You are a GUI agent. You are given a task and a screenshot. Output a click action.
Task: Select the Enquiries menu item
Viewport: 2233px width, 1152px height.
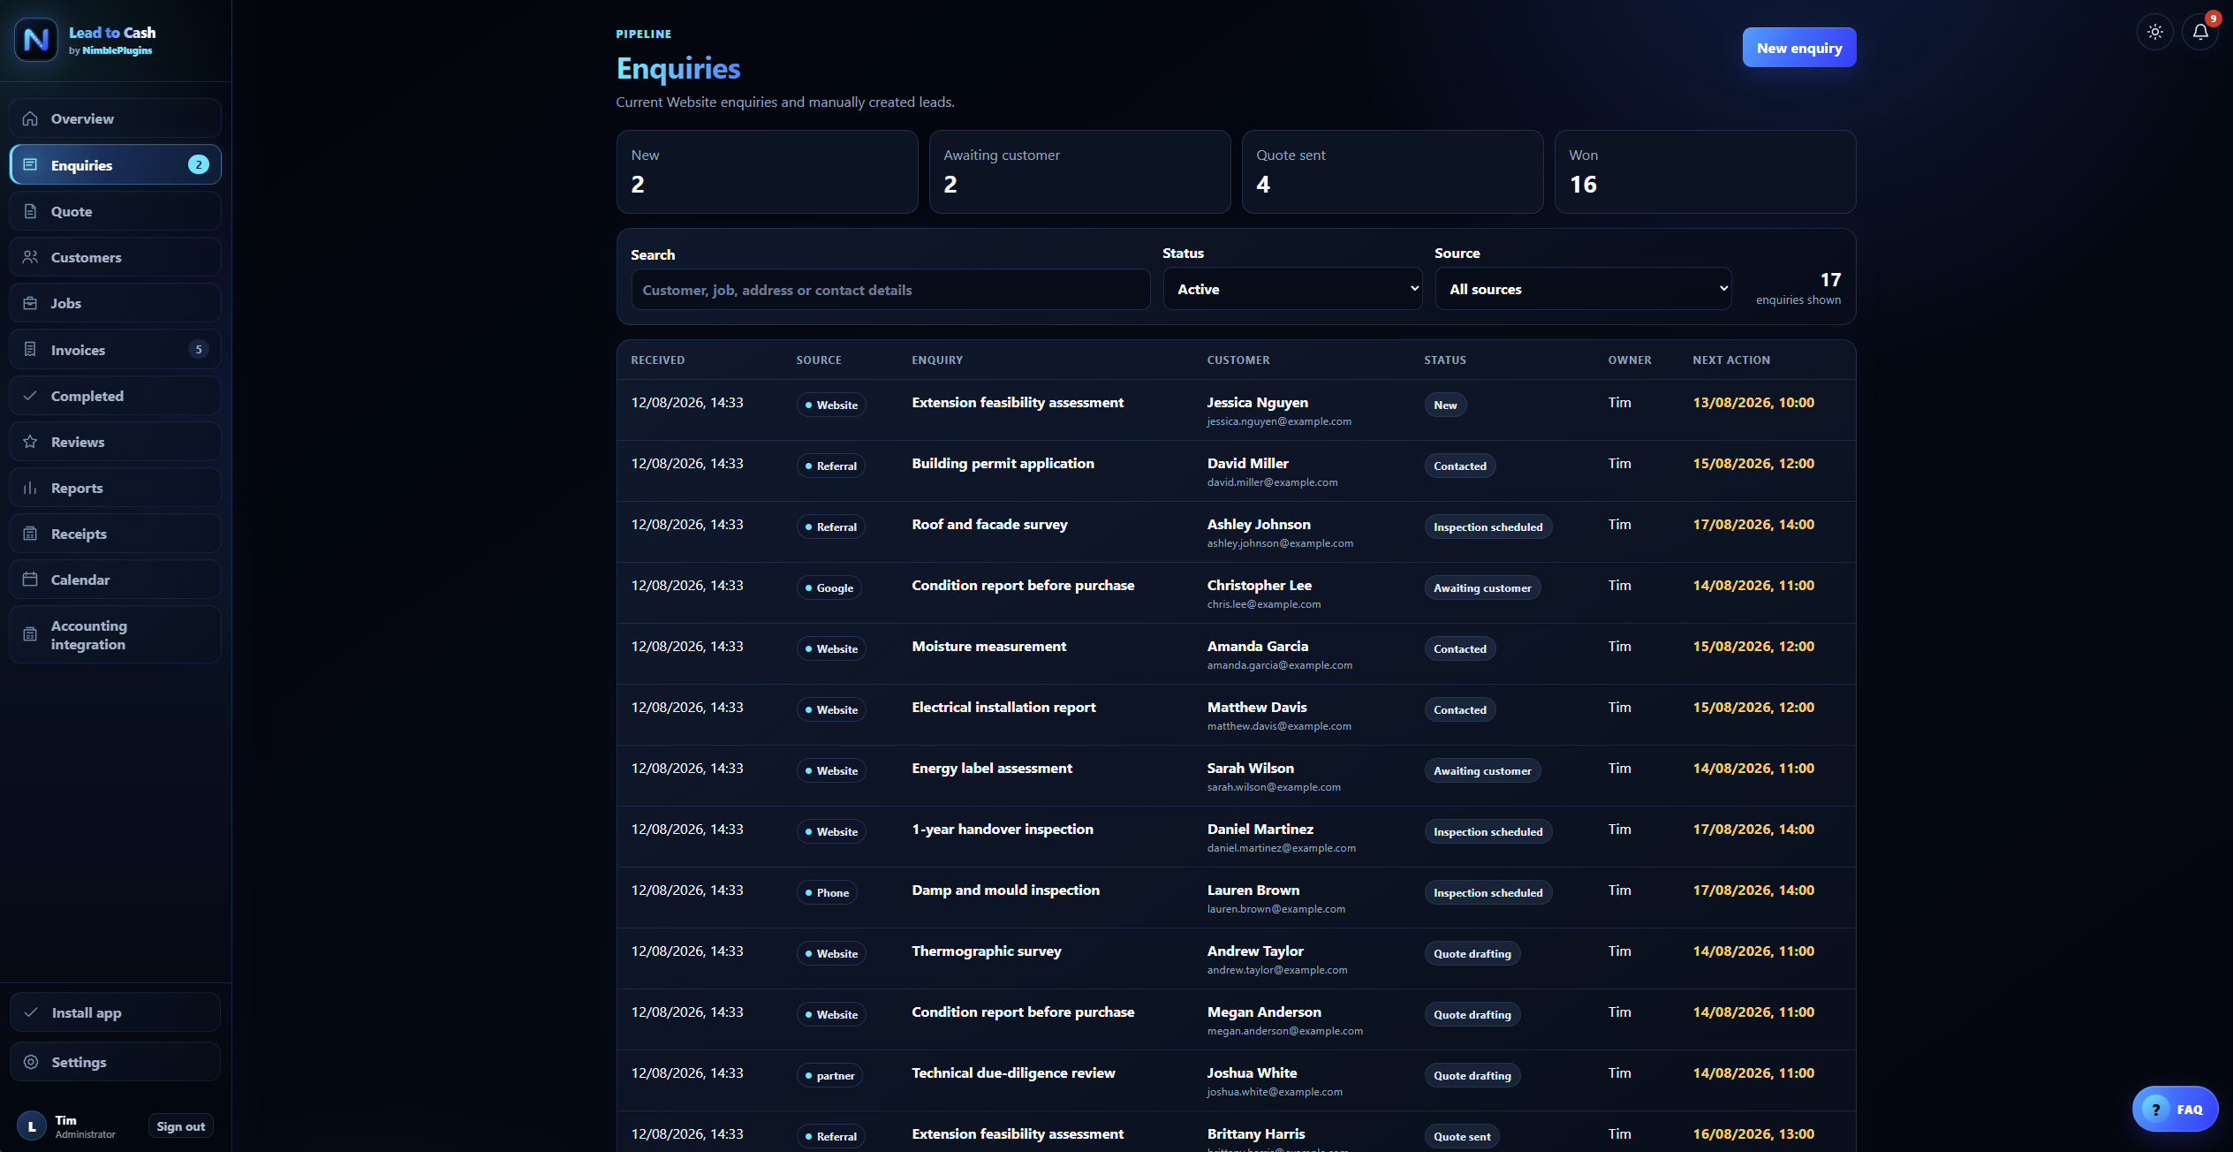coord(116,165)
